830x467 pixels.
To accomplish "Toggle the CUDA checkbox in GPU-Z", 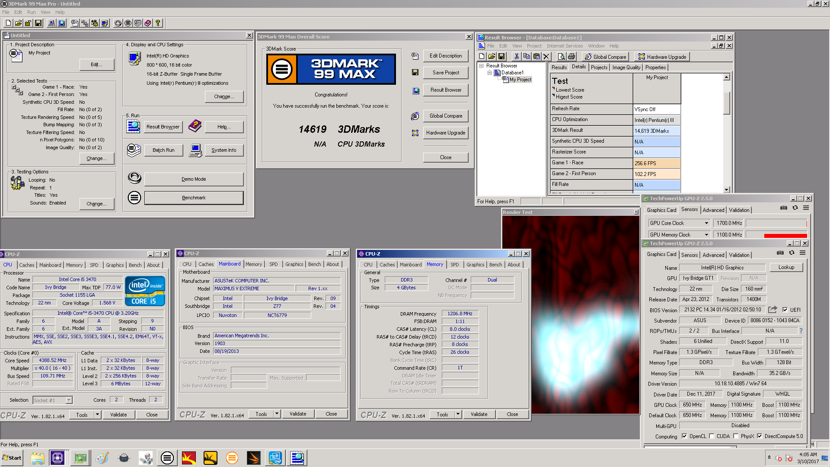I will [712, 436].
